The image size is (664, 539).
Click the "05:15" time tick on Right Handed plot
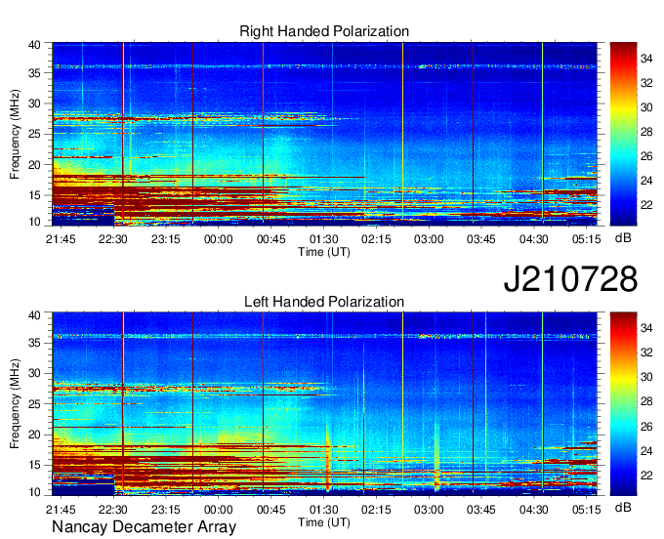pyautogui.click(x=587, y=239)
